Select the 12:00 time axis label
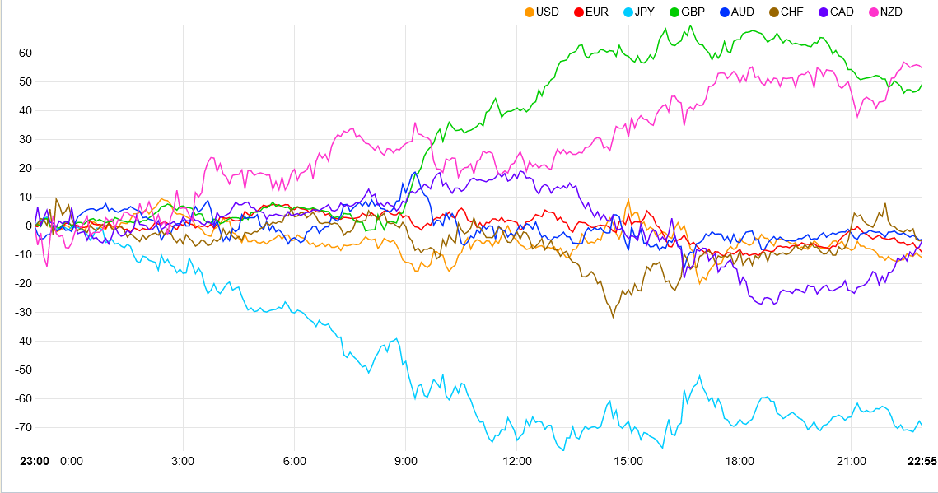Image resolution: width=938 pixels, height=493 pixels. click(517, 461)
